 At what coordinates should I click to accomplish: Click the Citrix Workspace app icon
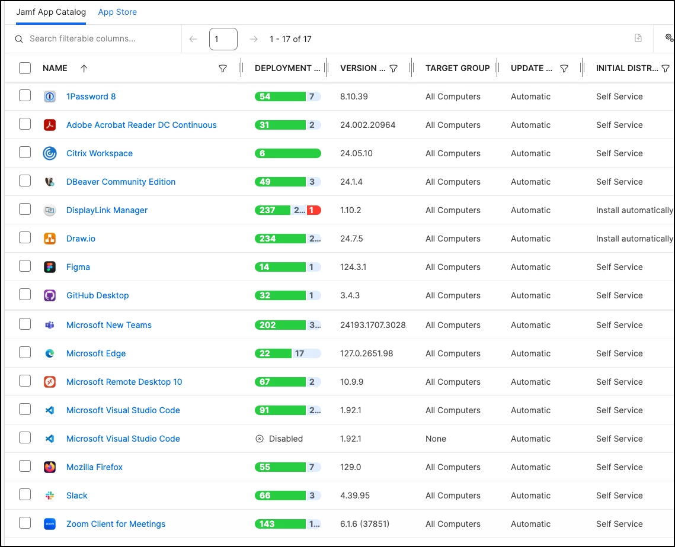[x=50, y=153]
